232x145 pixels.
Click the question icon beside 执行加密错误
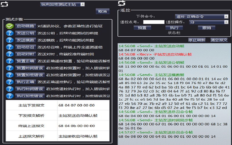click(x=10, y=96)
